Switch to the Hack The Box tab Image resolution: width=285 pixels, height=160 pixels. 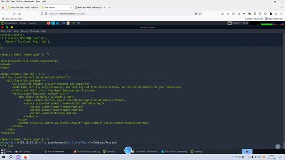pyautogui.click(x=23, y=8)
